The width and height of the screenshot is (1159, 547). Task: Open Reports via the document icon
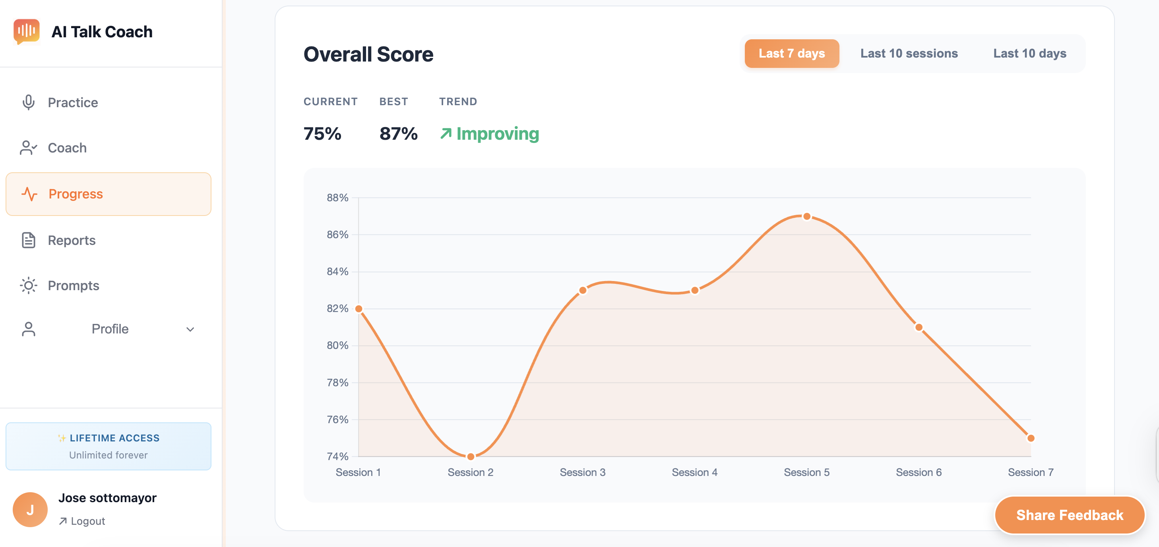tap(28, 240)
